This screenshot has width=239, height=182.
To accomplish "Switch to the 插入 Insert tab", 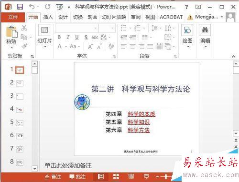I will [48, 17].
